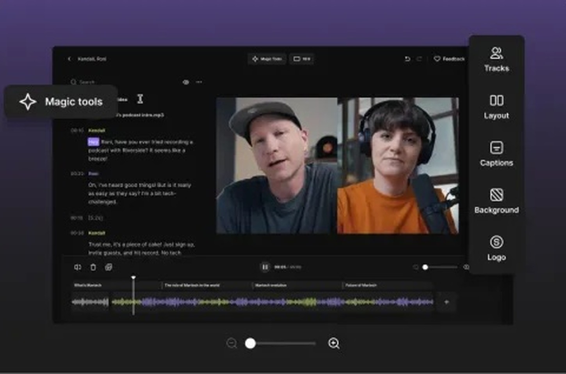Pause playback with the pause button
This screenshot has width=566, height=374.
265,267
